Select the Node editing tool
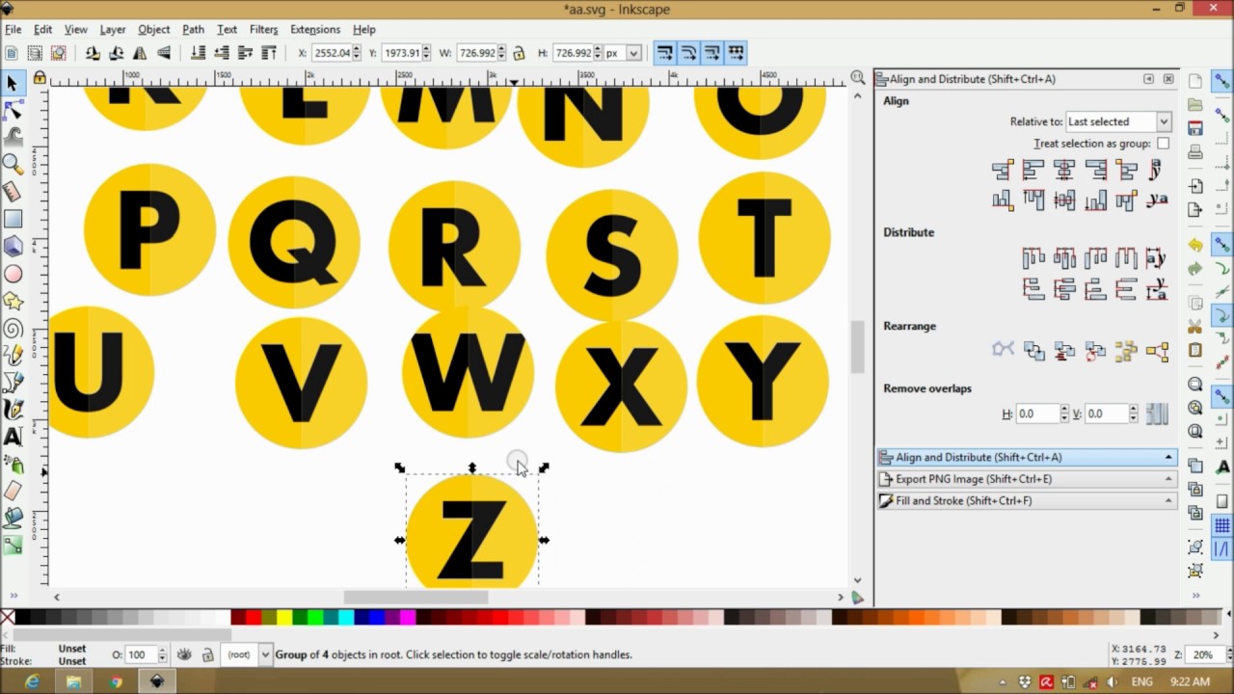Viewport: 1234px width, 694px height. [13, 110]
